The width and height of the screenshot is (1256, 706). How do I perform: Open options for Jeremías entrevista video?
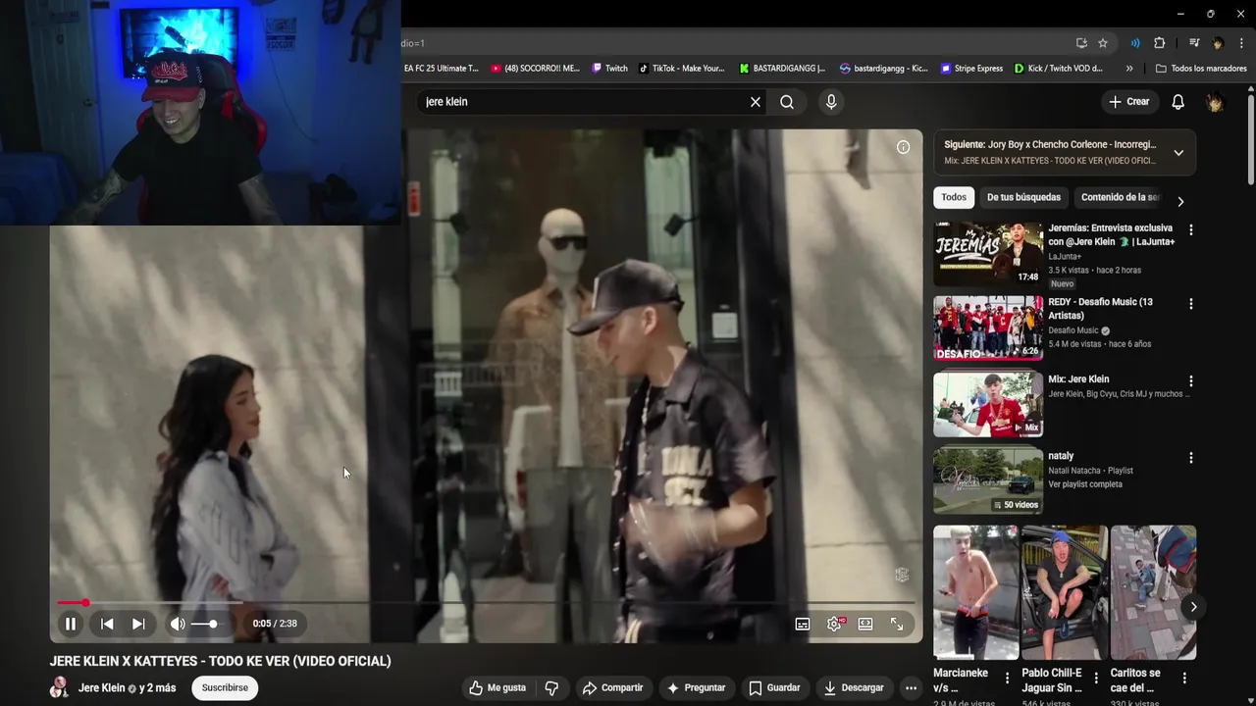click(x=1191, y=229)
